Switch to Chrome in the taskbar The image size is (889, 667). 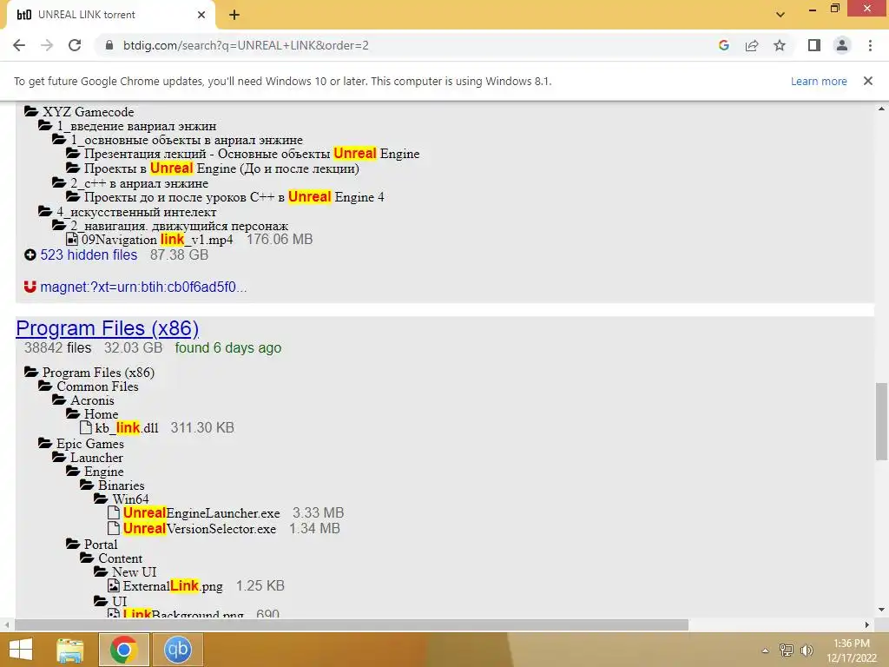pos(124,650)
